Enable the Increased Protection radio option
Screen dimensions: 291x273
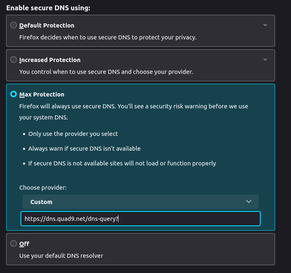point(14,60)
